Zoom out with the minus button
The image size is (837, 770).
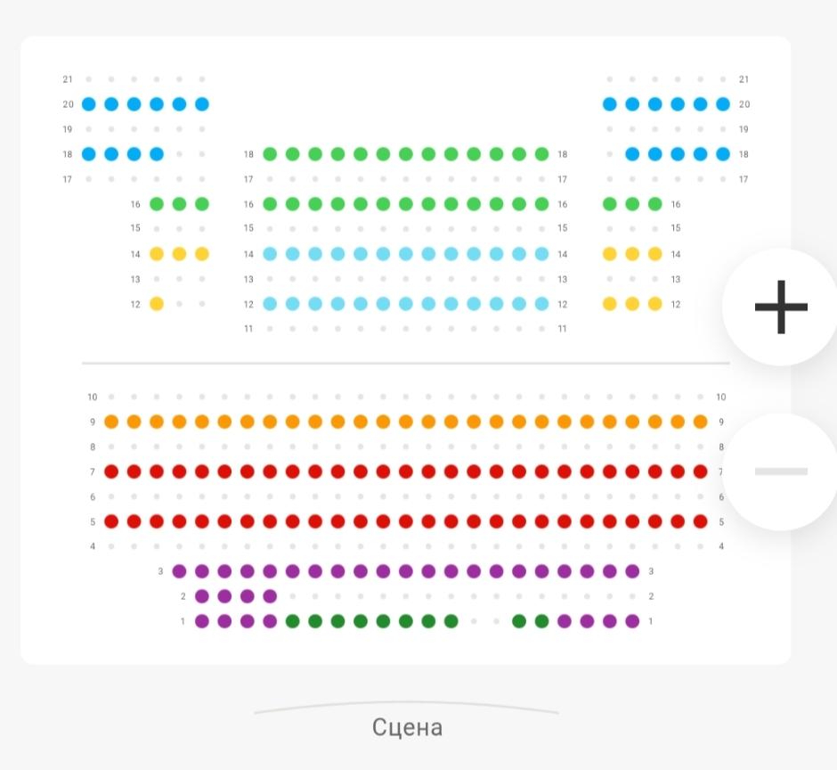tap(780, 471)
